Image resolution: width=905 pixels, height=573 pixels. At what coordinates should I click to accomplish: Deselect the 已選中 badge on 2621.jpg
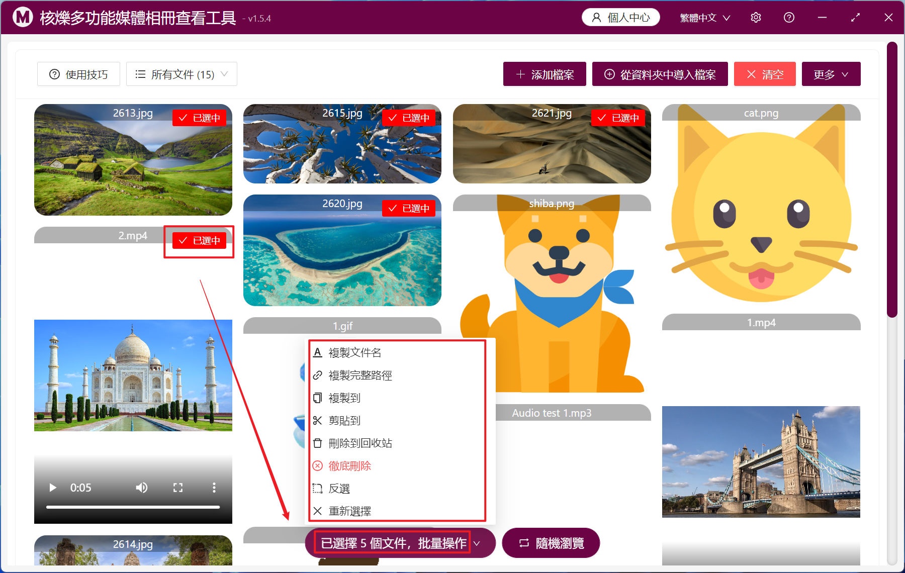(x=618, y=118)
